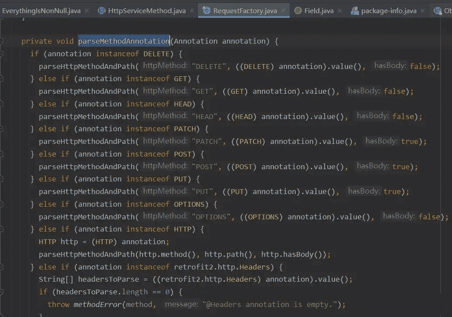Image resolution: width=452 pixels, height=317 pixels.
Task: Click http.method() call in code
Action: (168, 255)
